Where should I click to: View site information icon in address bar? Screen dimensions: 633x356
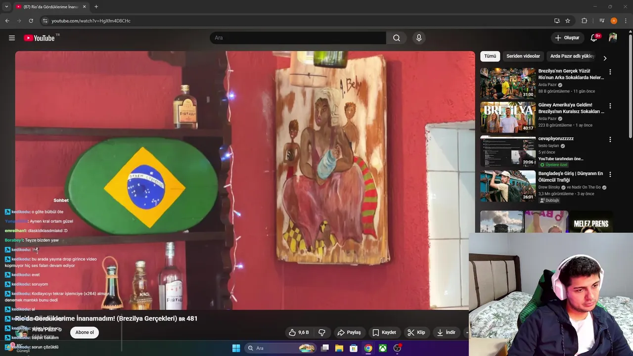point(45,21)
